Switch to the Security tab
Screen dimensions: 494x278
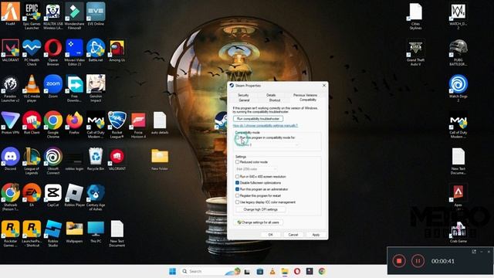click(x=243, y=95)
